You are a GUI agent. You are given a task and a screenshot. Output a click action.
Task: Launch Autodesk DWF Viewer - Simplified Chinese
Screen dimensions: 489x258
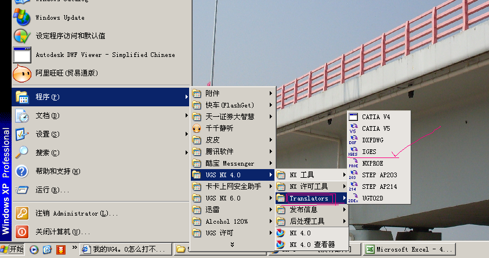102,55
